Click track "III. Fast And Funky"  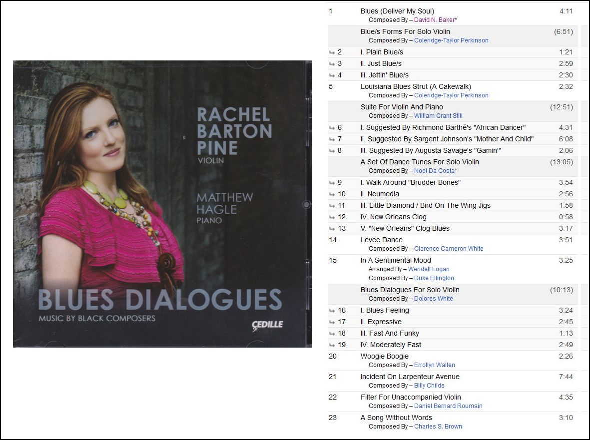pos(390,334)
